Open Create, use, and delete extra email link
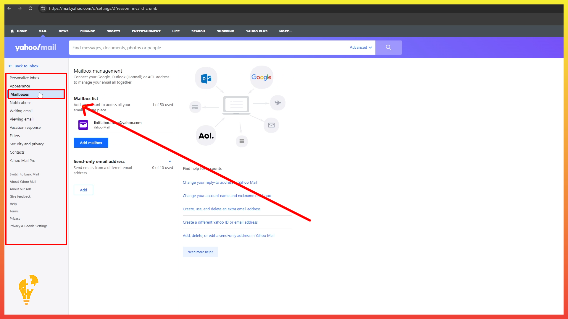The width and height of the screenshot is (568, 319). pos(222,209)
